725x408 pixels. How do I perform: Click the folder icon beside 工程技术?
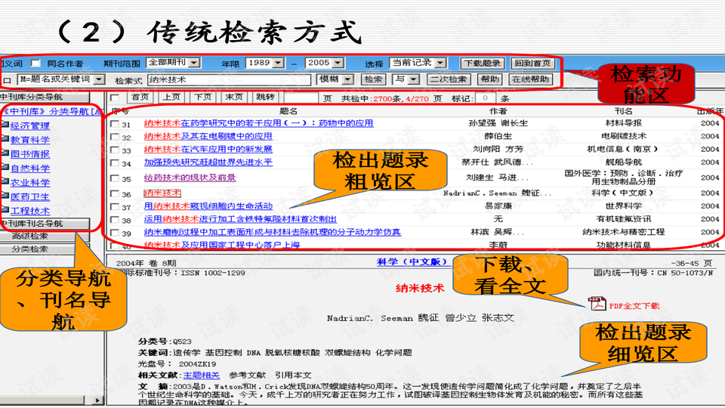click(5, 211)
